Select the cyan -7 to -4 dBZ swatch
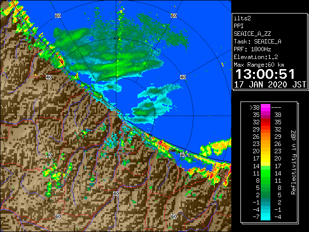This screenshot has height=232, width=309. 266,217
